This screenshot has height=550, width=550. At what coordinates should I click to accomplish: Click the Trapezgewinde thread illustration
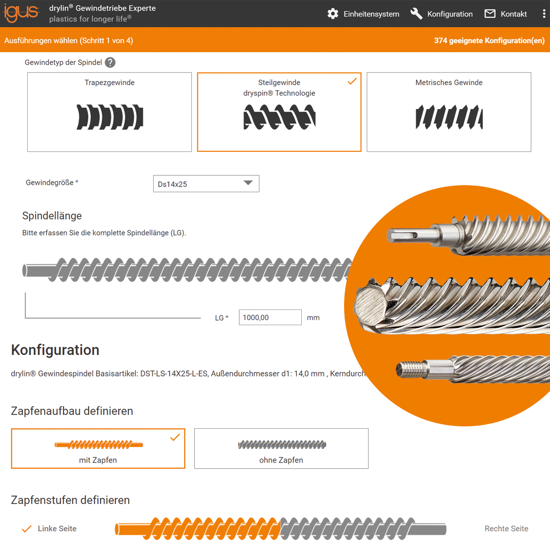pyautogui.click(x=110, y=117)
